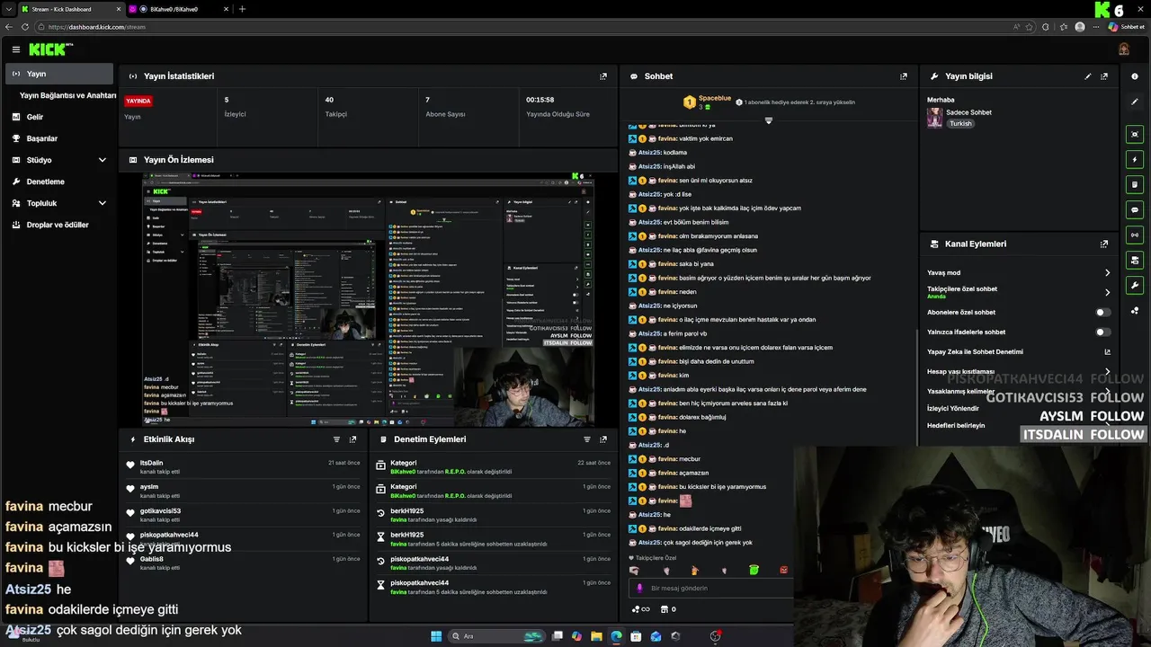Pop out the Yayın bilgisi panel
This screenshot has height=647, width=1151.
[x=1104, y=76]
